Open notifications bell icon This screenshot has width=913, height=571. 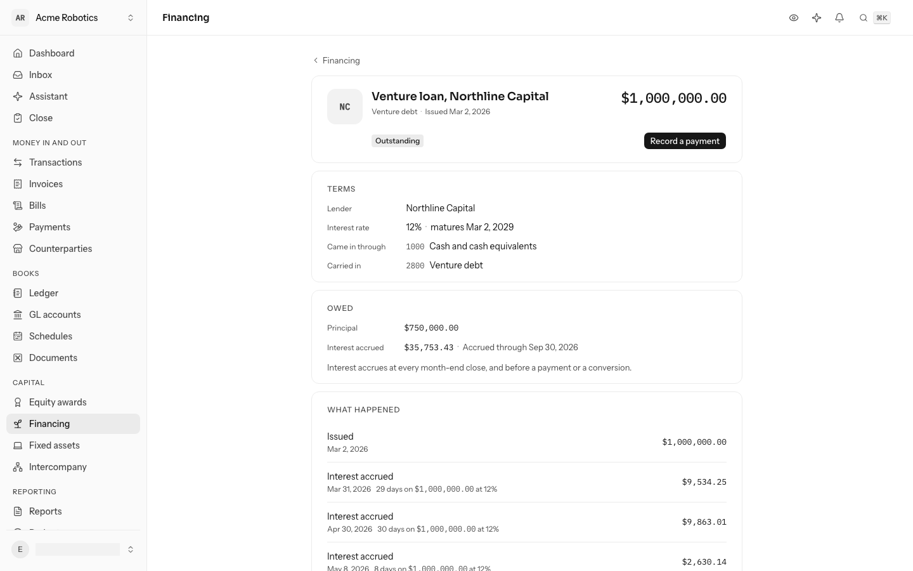(839, 18)
